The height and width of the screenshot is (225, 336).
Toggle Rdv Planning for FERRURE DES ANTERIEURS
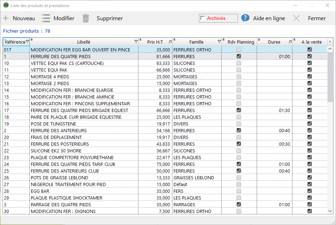[239, 130]
